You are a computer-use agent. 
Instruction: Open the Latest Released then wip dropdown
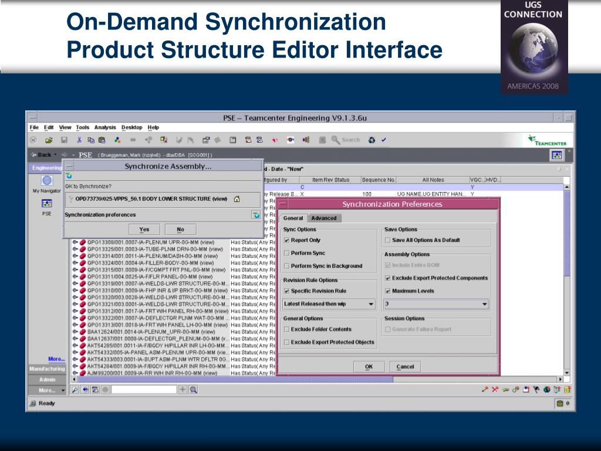point(329,304)
